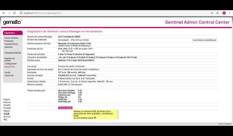Bookmark this page with the star icon
233x136 pixels.
(x=217, y=13)
